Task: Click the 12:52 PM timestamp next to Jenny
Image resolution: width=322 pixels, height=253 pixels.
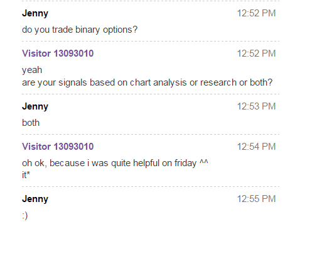Action: click(256, 13)
